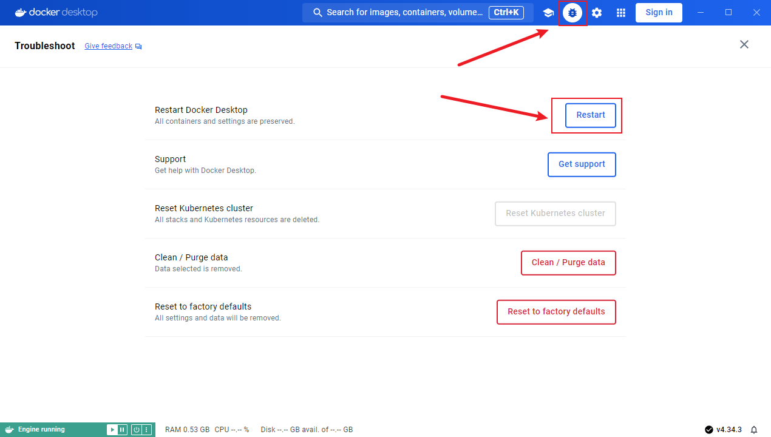771x437 pixels.
Task: Click the engine power quit icon
Action: click(x=137, y=430)
